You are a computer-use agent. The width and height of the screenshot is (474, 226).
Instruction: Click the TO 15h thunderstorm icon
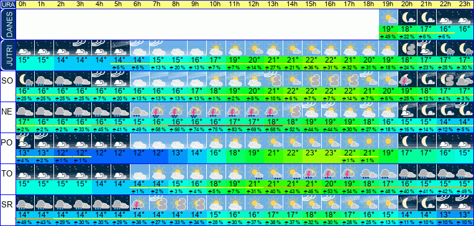point(311,172)
